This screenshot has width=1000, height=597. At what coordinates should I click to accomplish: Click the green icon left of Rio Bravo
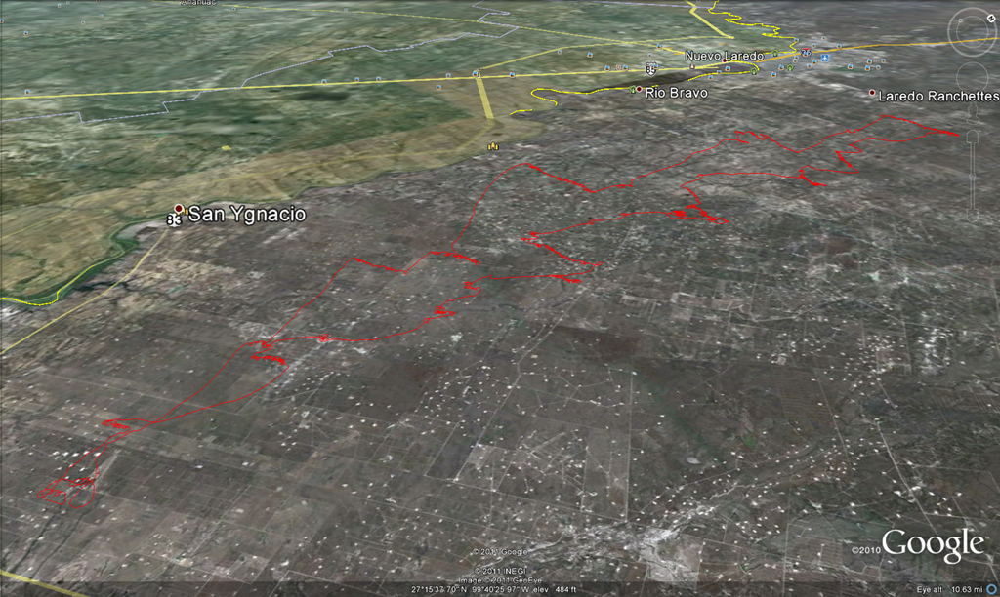click(633, 90)
